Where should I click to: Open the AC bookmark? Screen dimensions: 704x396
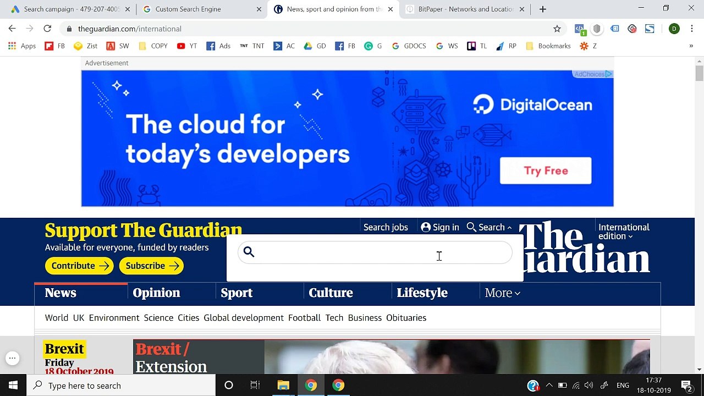click(x=284, y=46)
